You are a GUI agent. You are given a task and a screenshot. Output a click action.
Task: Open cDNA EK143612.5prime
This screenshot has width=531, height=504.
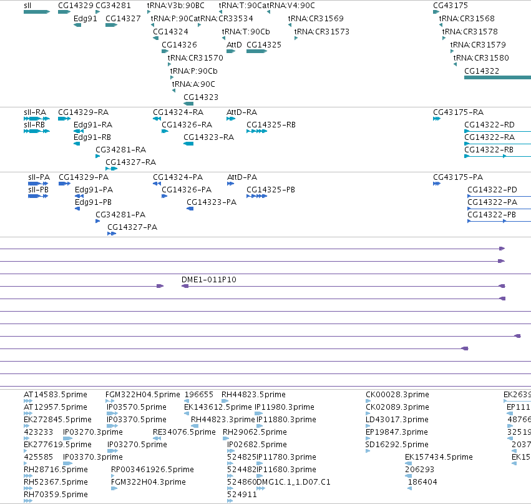point(186,413)
